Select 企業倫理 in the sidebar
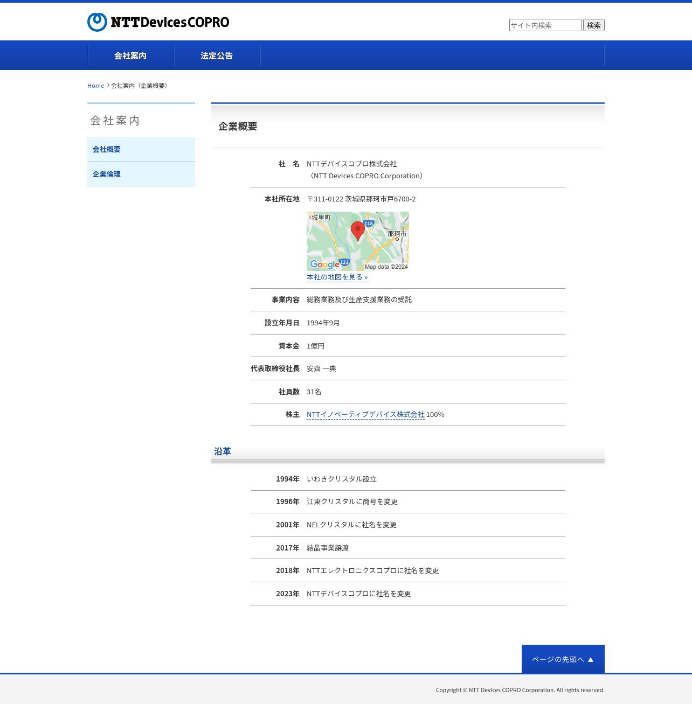Image resolution: width=692 pixels, height=704 pixels. point(141,174)
